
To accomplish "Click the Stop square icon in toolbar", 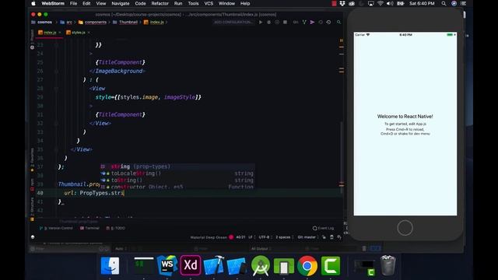I will 285,23.
